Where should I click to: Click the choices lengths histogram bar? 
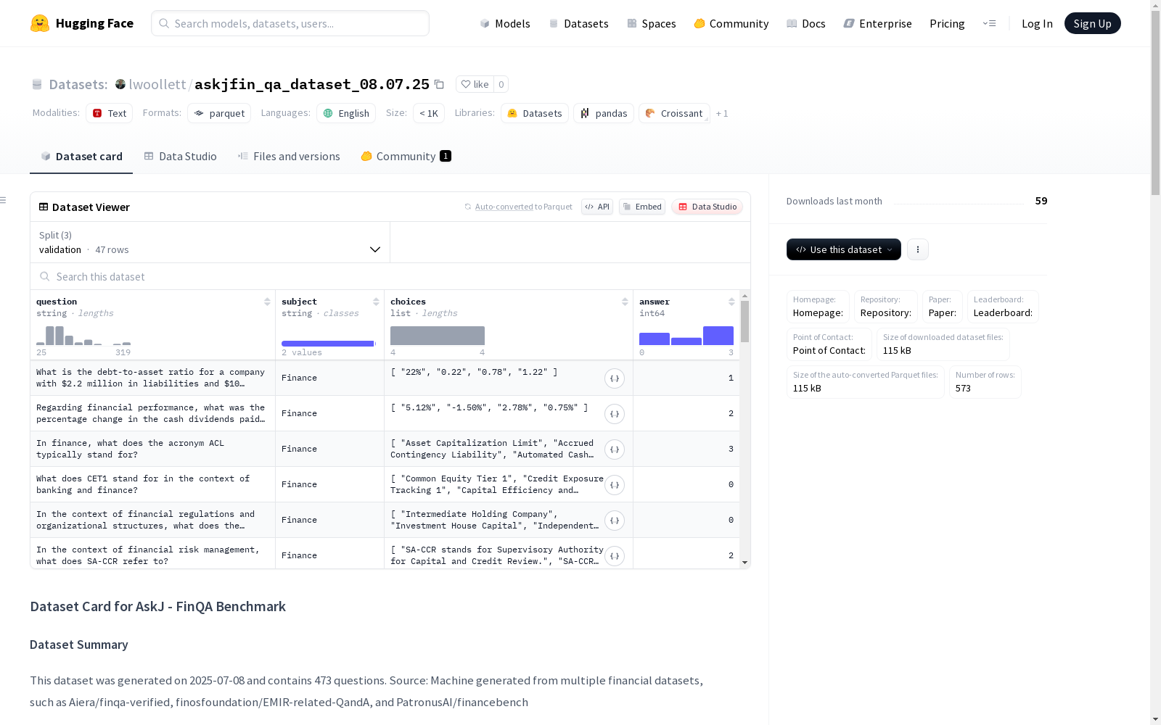pos(438,336)
